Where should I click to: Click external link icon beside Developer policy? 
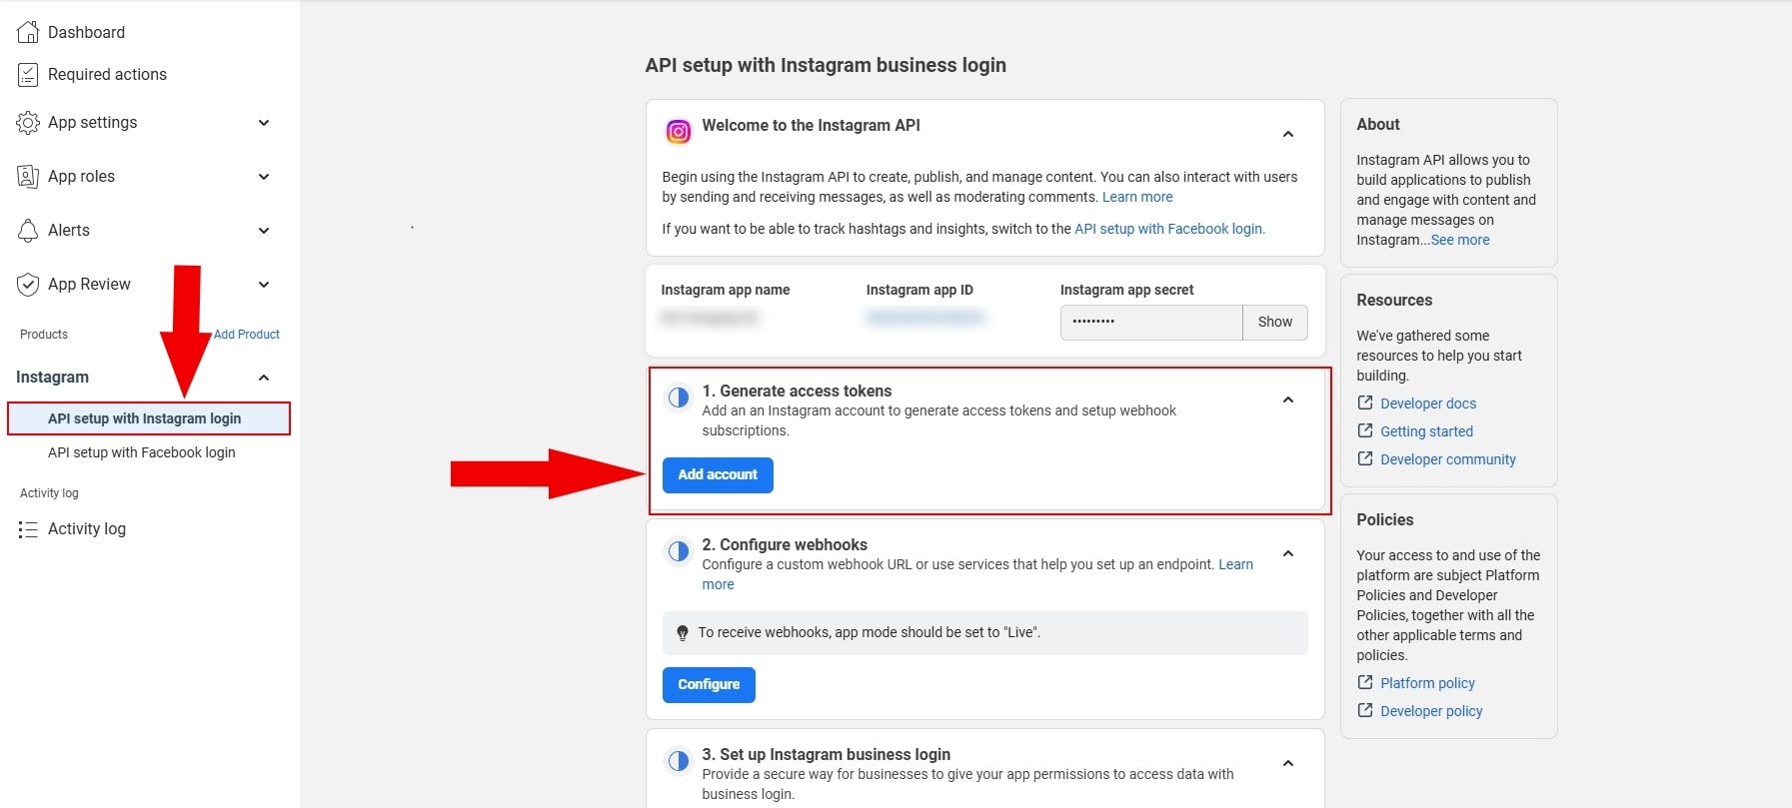[1365, 710]
